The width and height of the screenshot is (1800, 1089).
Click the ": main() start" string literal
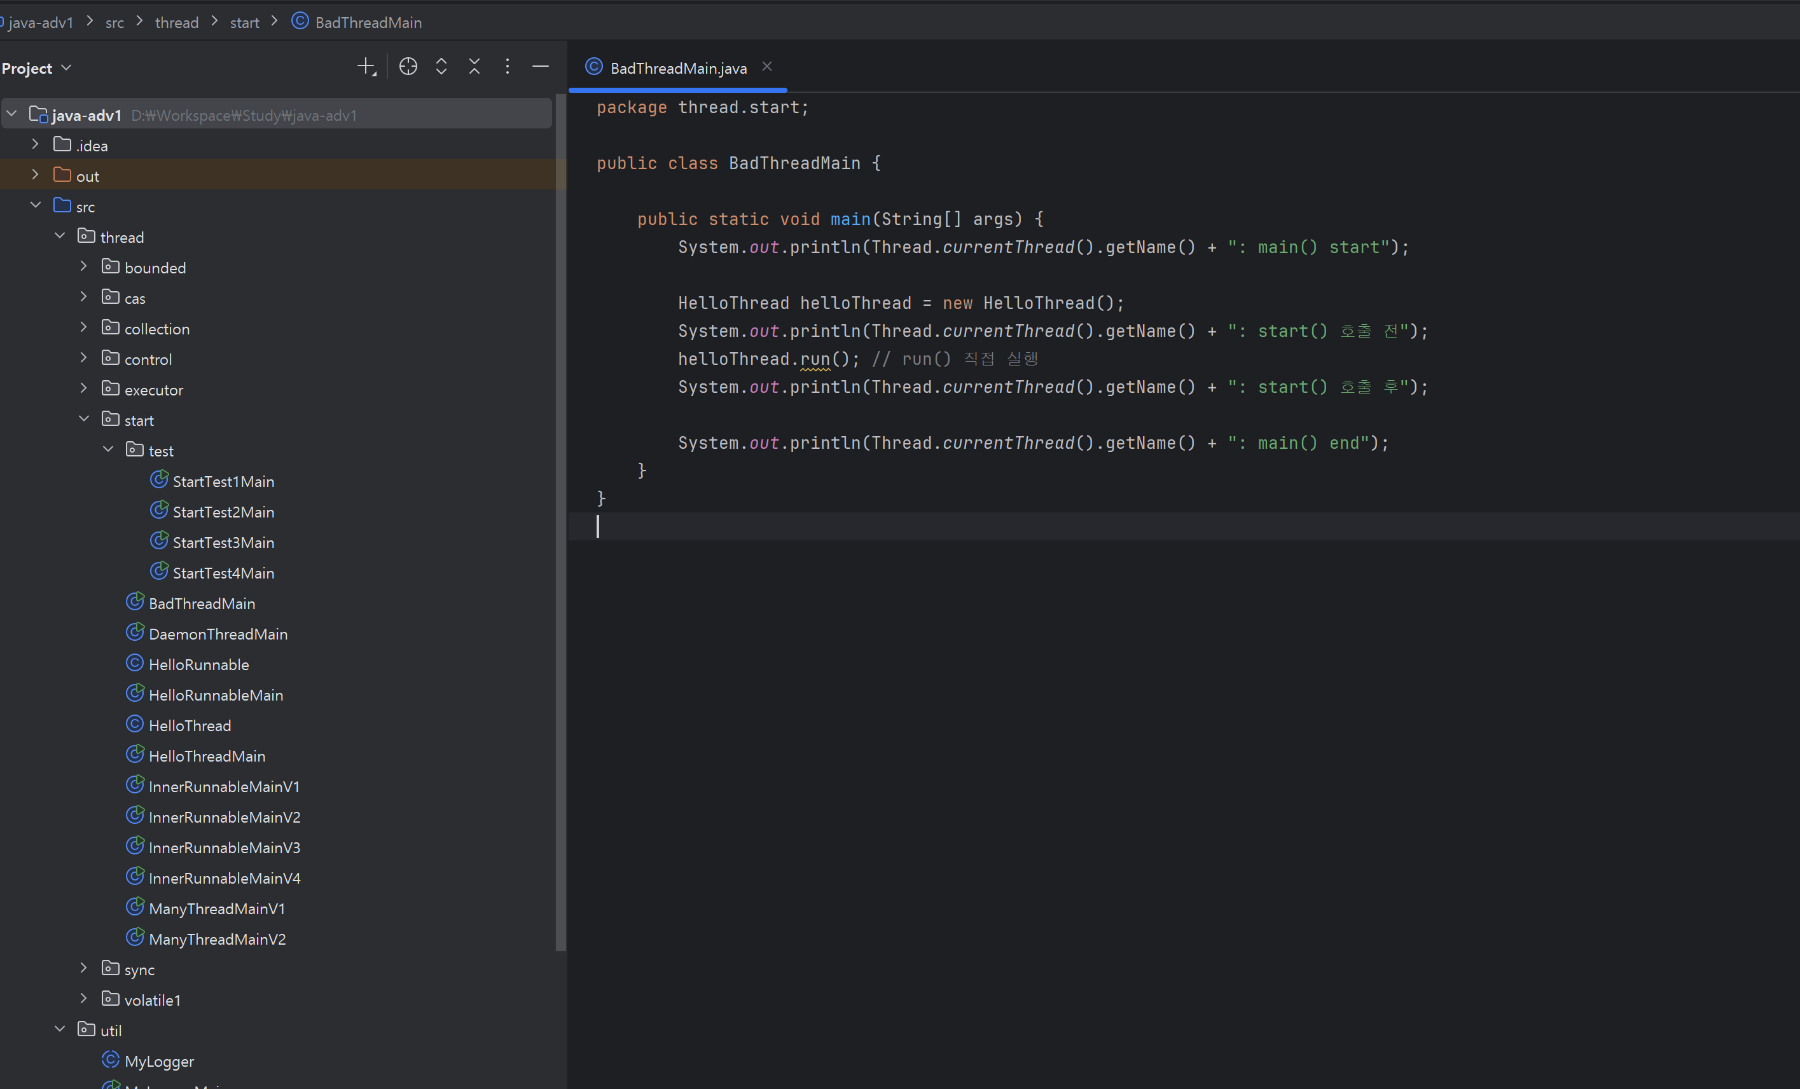(1308, 247)
